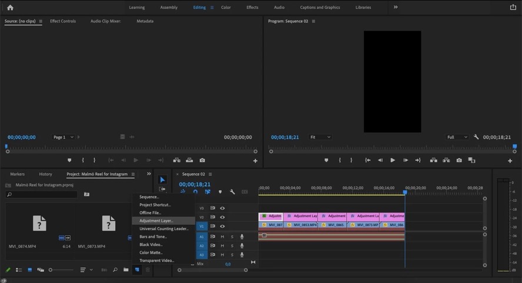Export frame camera icon in Source monitor
The width and height of the screenshot is (522, 283).
[x=202, y=160]
